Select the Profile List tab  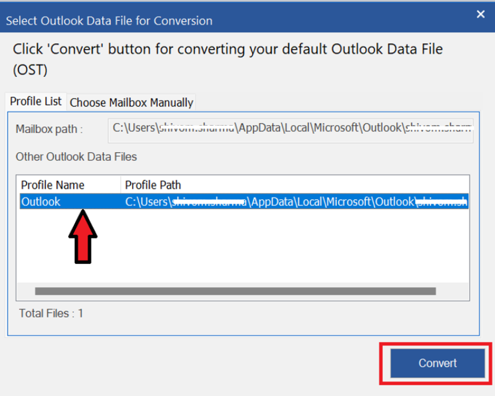(36, 102)
